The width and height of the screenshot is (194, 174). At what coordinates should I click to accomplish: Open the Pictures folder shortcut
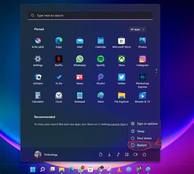pyautogui.click(x=127, y=154)
